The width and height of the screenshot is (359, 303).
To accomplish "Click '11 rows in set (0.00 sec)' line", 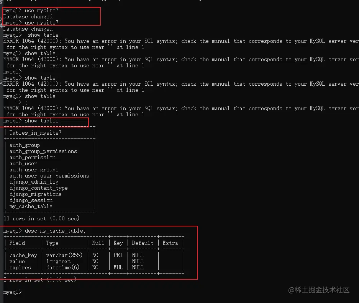I will click(41, 218).
